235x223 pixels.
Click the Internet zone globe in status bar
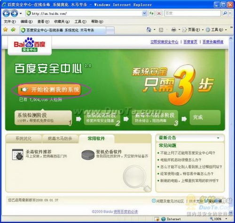point(164,219)
